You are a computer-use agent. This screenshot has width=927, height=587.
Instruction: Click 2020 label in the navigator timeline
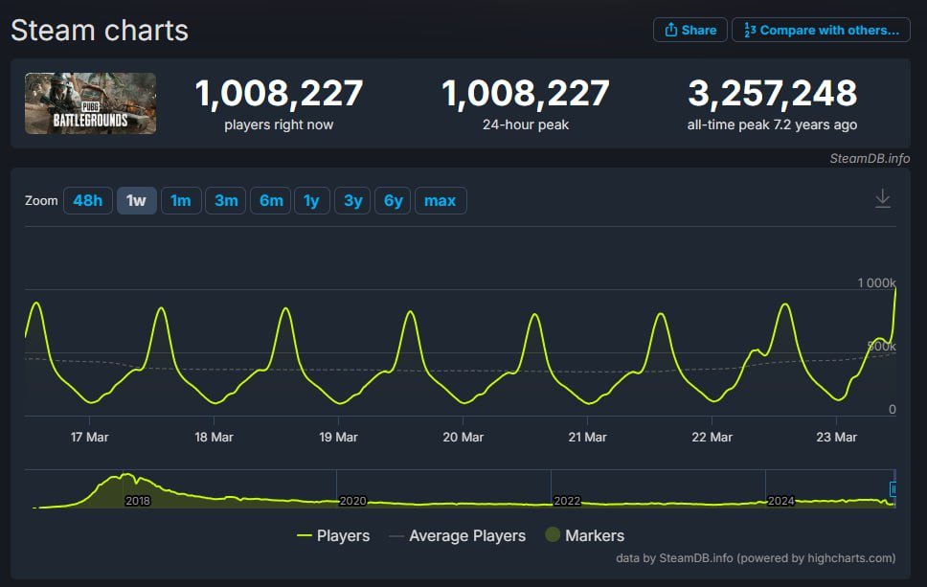352,501
